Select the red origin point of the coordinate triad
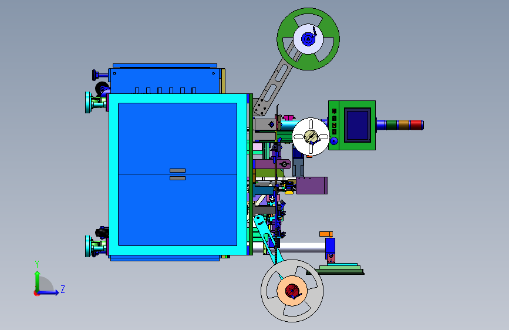Viewport: 509px width, 330px height. pyautogui.click(x=36, y=293)
